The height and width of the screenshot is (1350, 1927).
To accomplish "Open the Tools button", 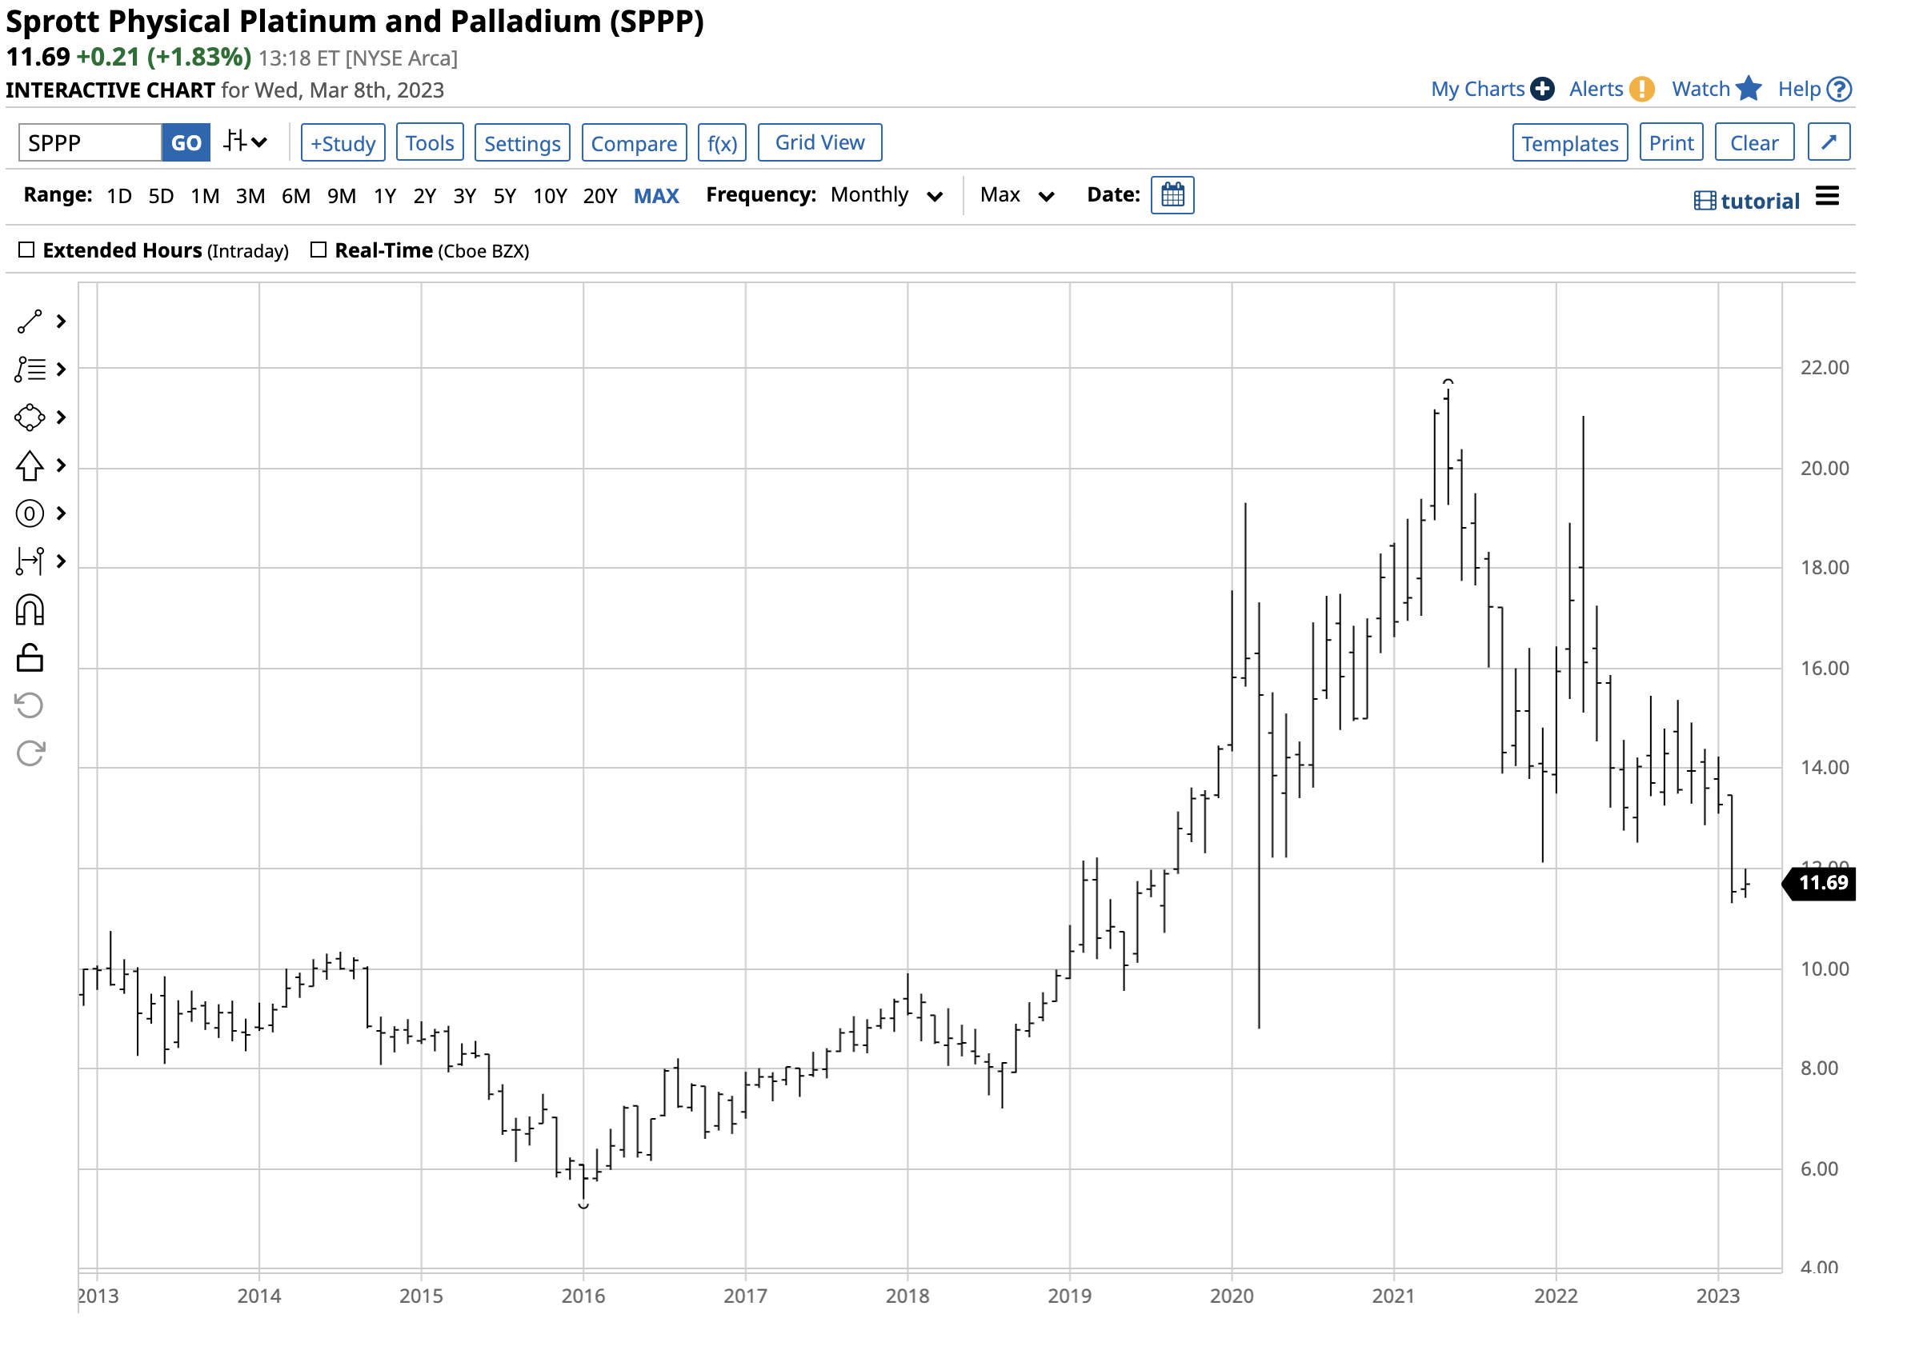I will (x=430, y=142).
